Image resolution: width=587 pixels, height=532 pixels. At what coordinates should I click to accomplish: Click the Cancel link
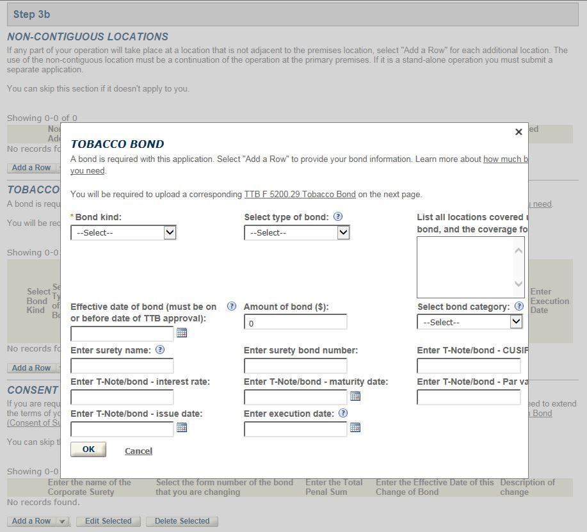[x=138, y=451]
